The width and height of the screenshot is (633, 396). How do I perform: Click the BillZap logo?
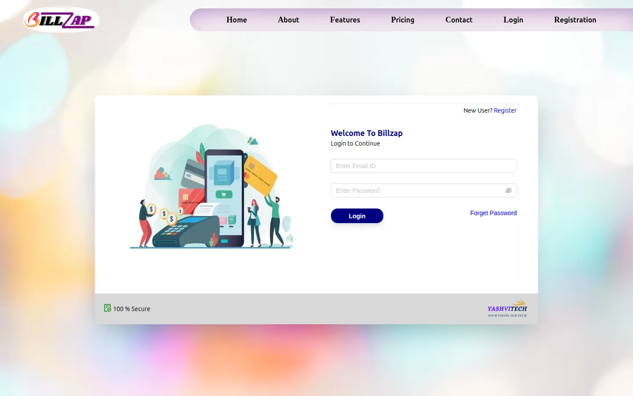point(61,20)
